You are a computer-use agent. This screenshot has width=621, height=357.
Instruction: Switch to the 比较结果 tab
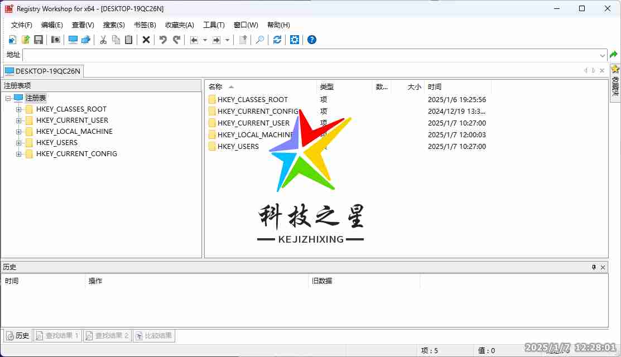[154, 335]
